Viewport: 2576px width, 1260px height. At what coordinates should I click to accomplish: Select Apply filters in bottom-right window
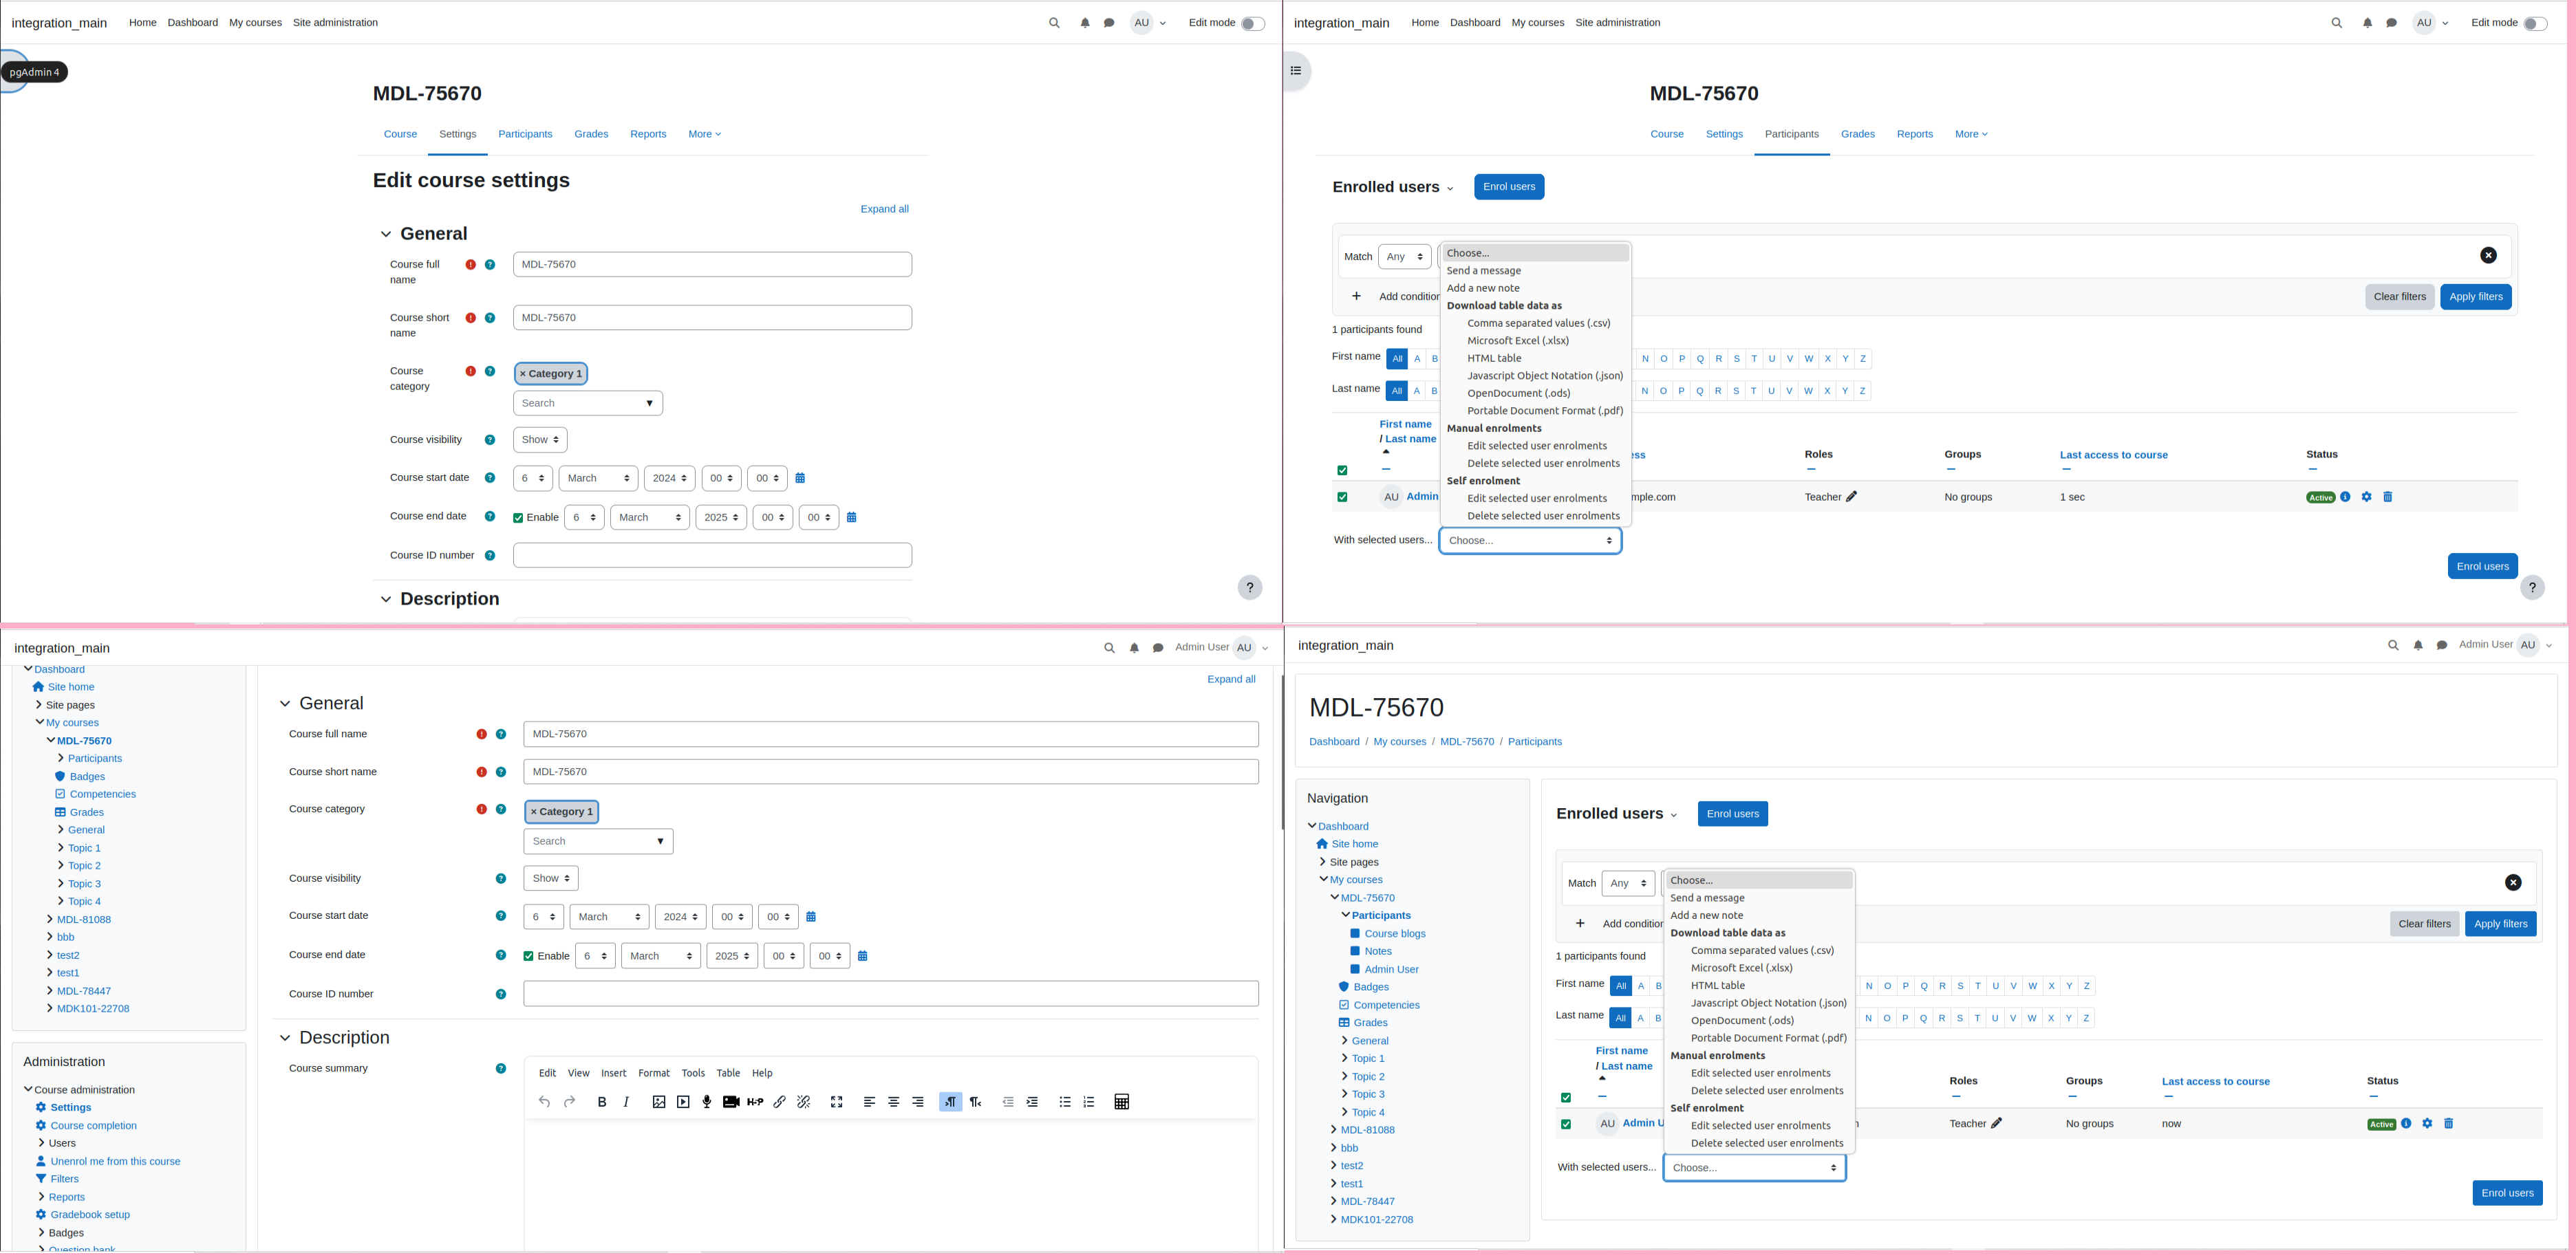2501,924
